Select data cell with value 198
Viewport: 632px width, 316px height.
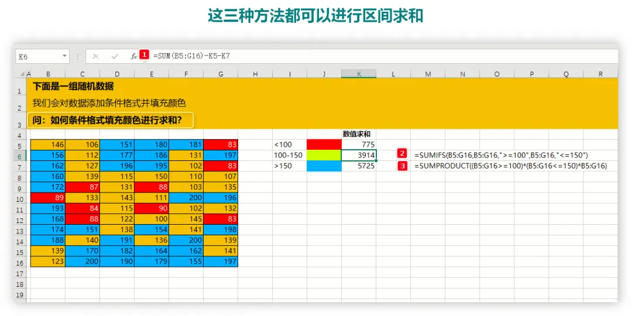221,229
